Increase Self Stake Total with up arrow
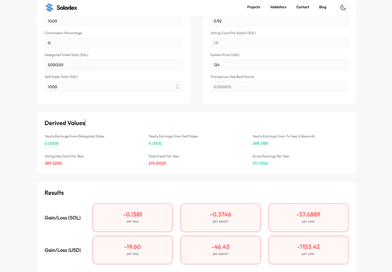392x272 pixels. [x=177, y=85]
